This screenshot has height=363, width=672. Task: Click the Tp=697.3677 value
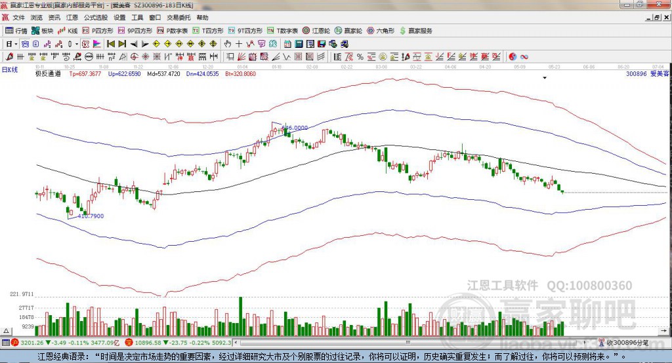(x=85, y=73)
